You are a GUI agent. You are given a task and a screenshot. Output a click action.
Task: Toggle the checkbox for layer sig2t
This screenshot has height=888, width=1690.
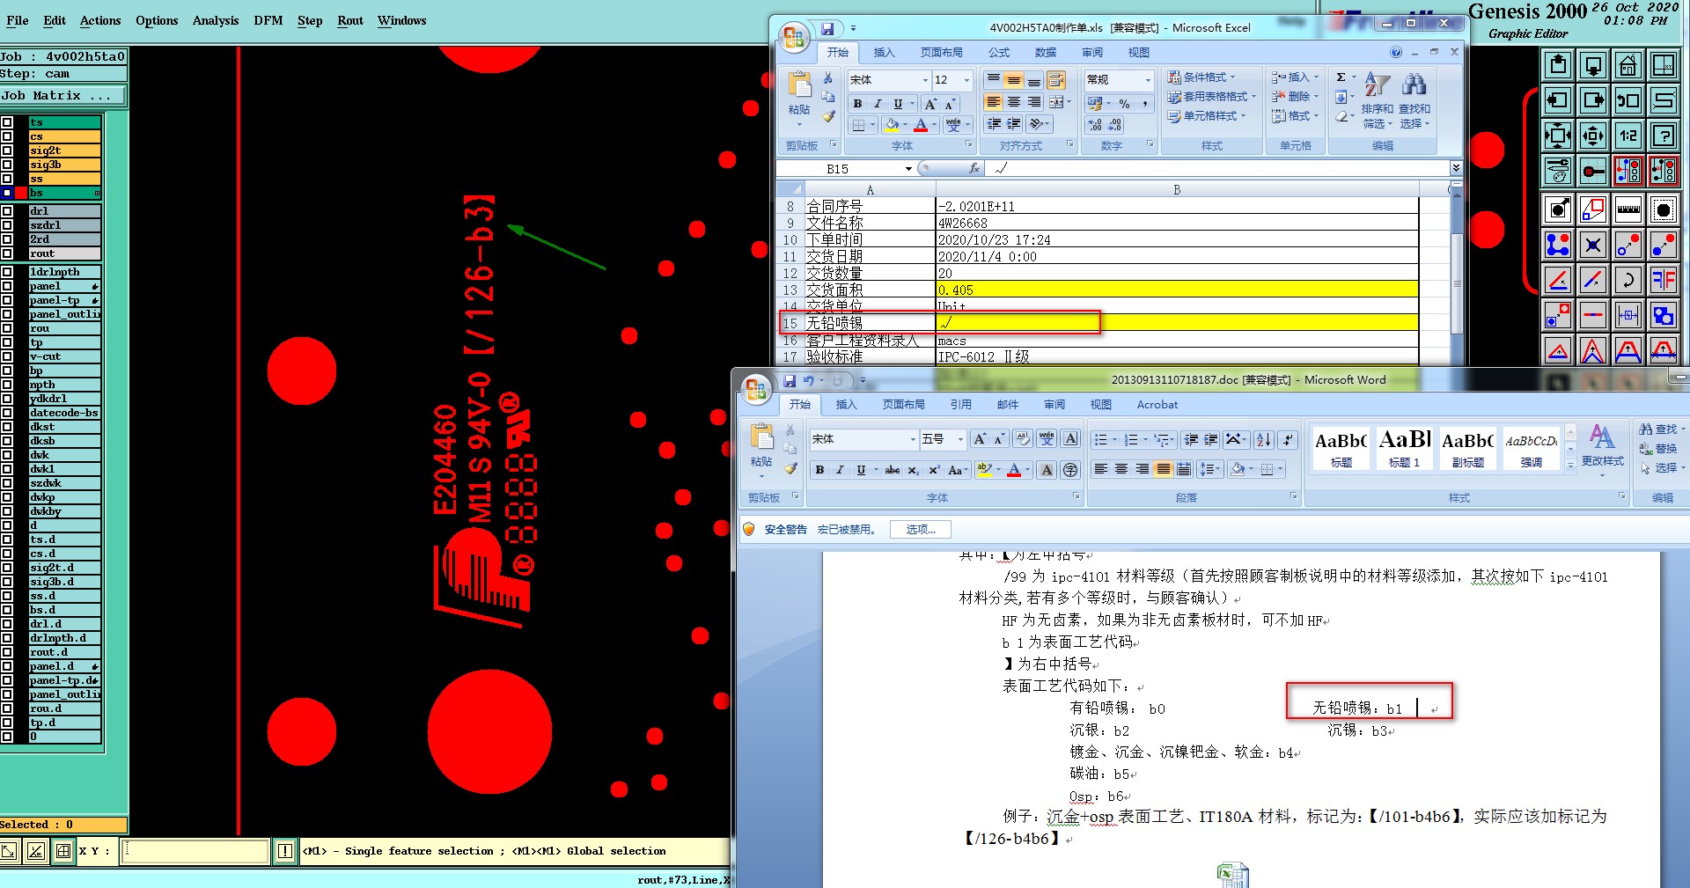click(x=7, y=150)
